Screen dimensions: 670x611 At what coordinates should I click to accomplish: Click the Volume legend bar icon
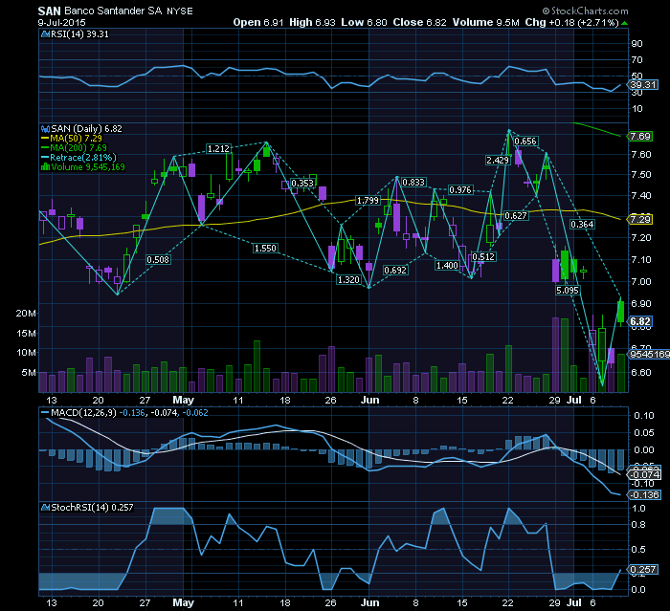[45, 167]
